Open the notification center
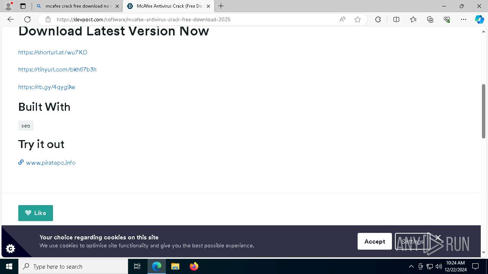 [x=475, y=266]
